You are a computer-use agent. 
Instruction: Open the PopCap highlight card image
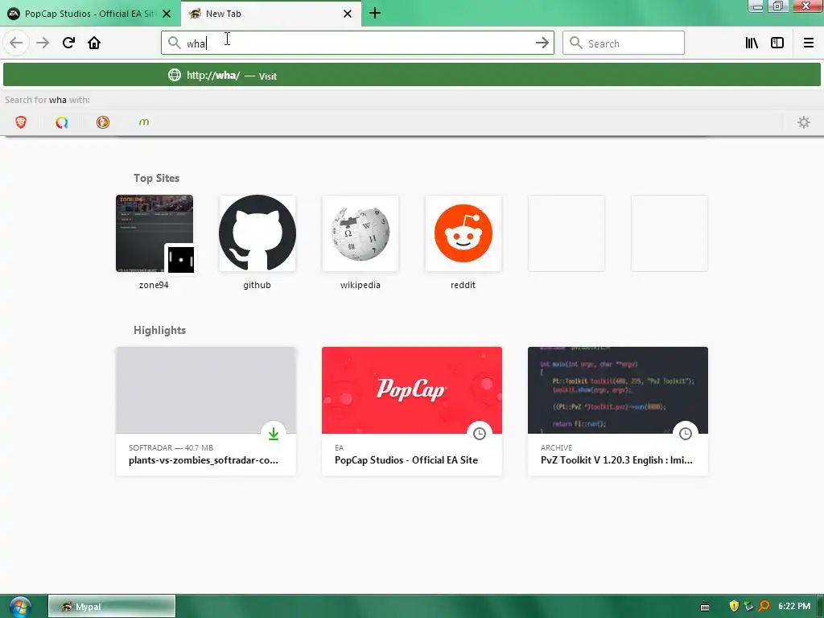411,390
